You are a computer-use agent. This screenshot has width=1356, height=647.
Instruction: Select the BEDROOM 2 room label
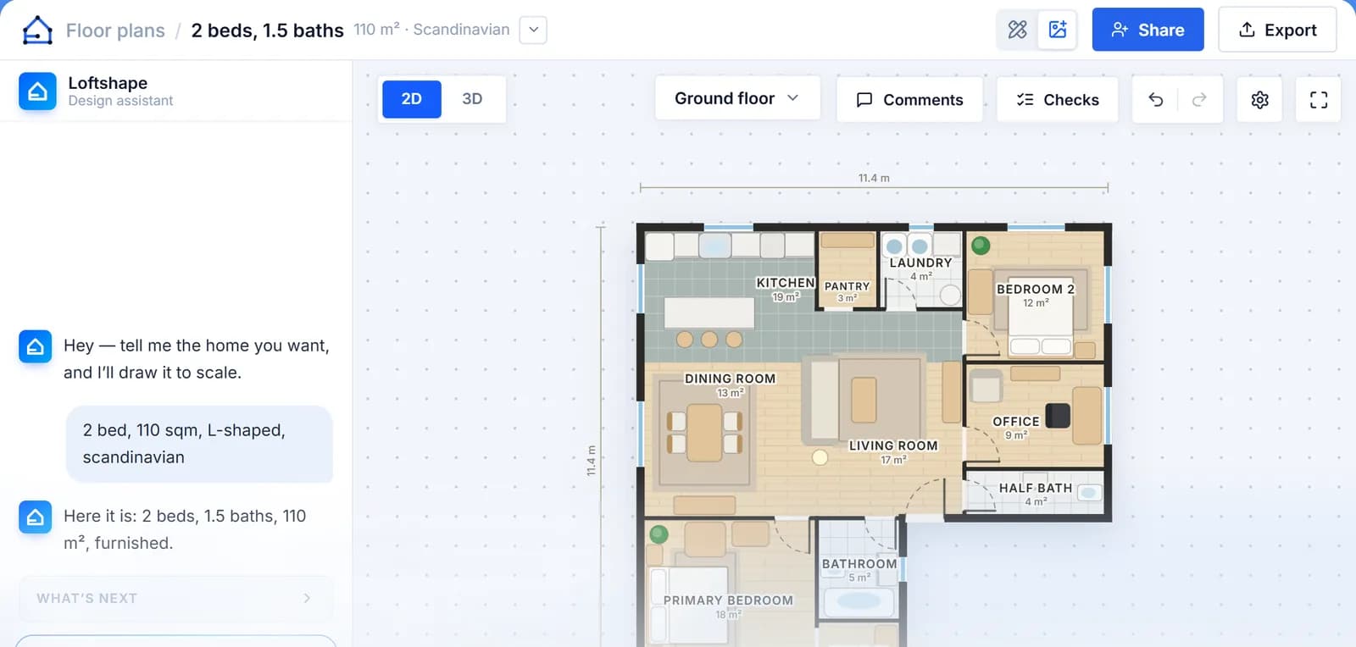pyautogui.click(x=1036, y=289)
